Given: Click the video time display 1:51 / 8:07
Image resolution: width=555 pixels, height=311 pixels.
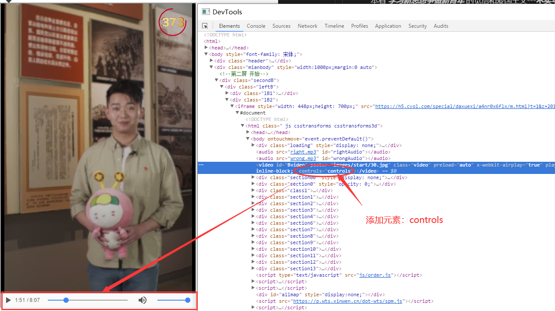Looking at the screenshot, I should pos(27,300).
